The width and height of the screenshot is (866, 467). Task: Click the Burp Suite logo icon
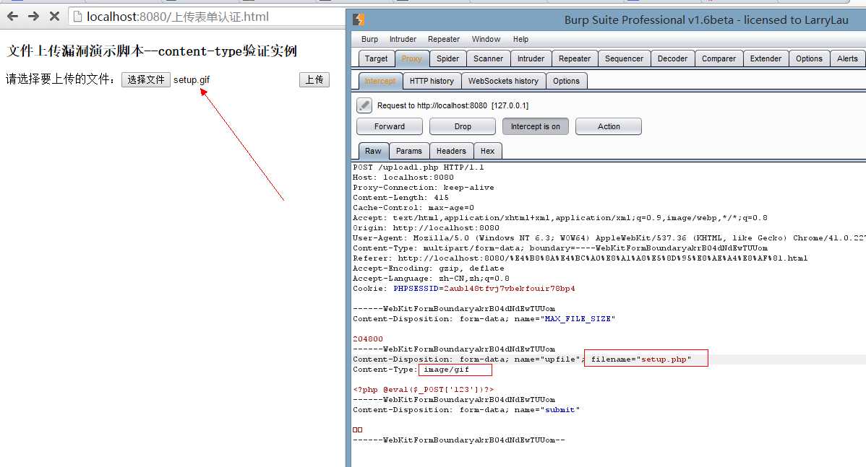(359, 19)
